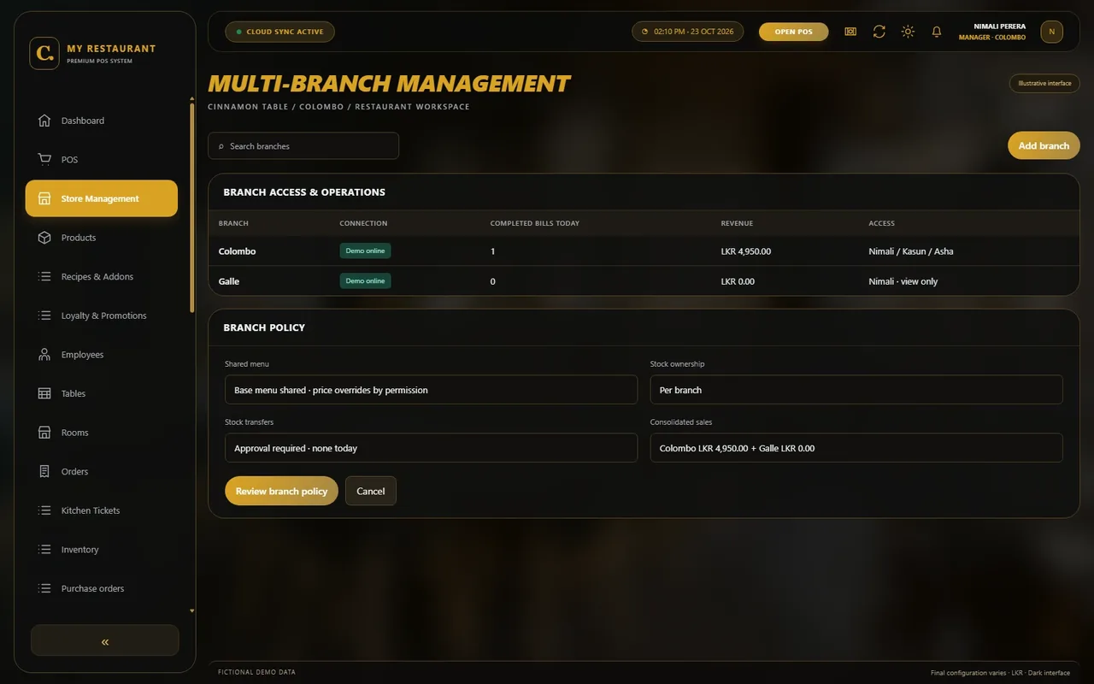This screenshot has height=684, width=1094.
Task: Navigate to Loyalty & Promotions
Action: click(x=102, y=315)
